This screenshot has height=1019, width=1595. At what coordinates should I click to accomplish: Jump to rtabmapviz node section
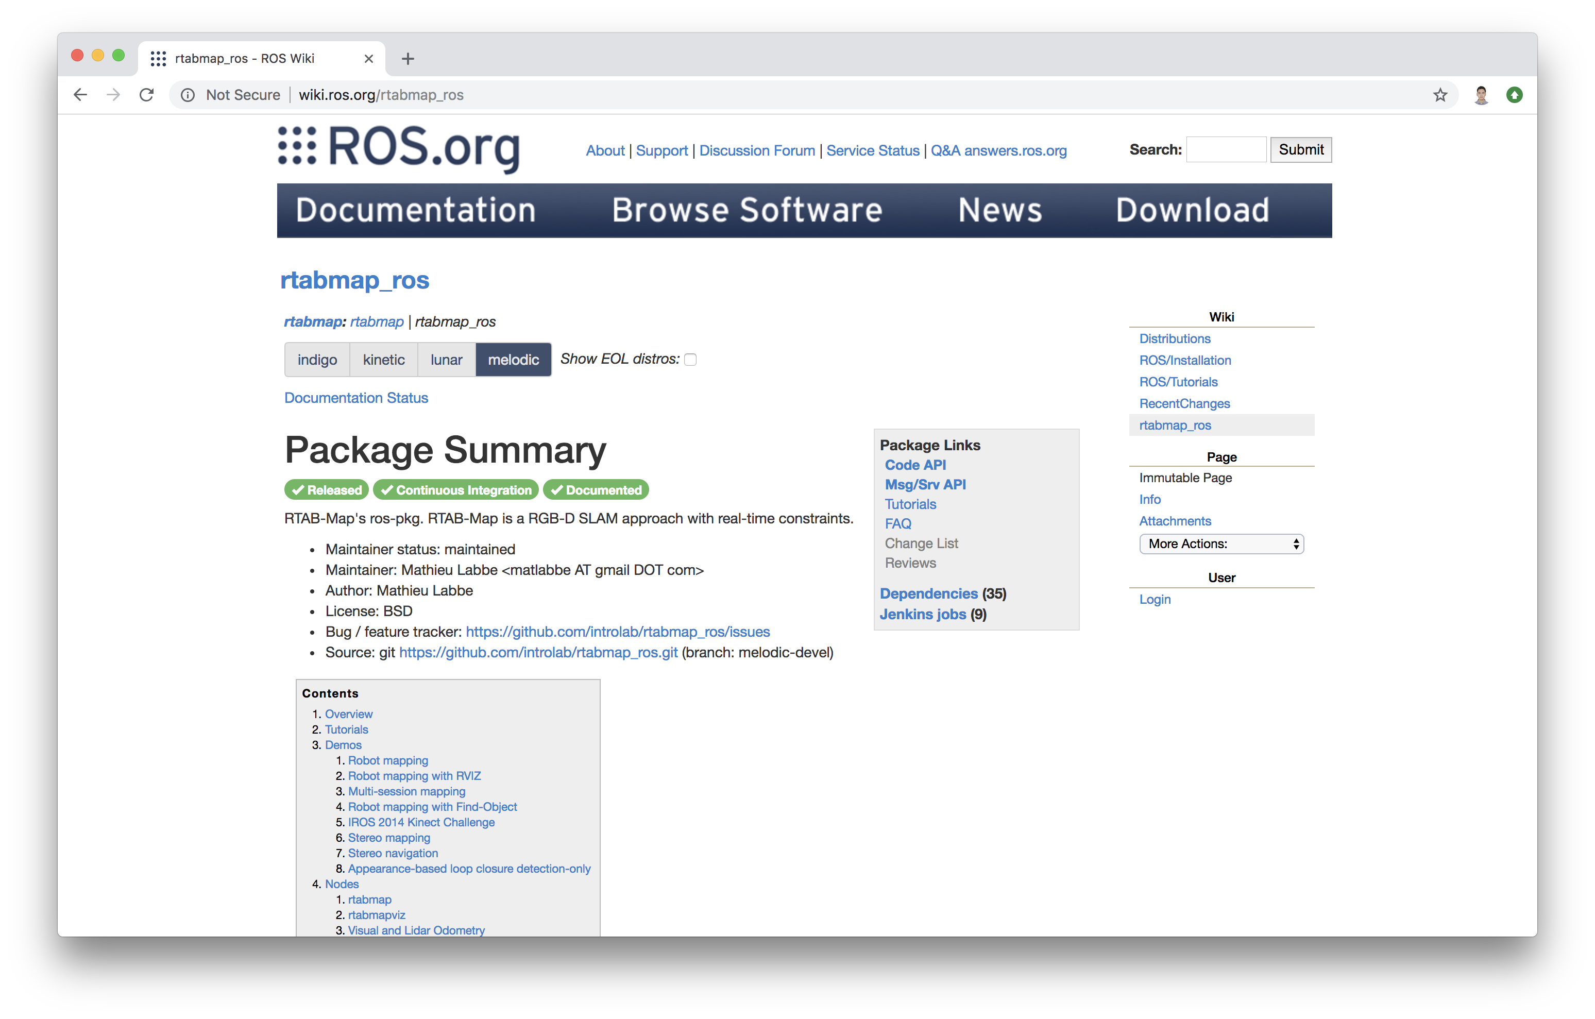click(377, 915)
